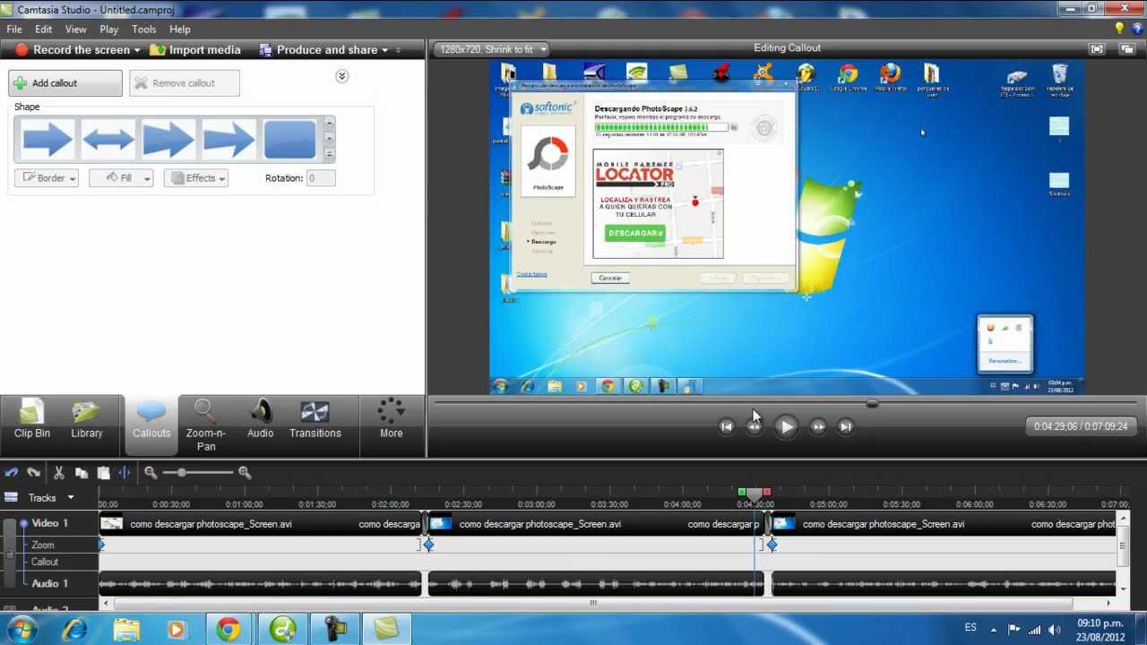Expand the full shape gallery with the bottom arrow

(x=329, y=155)
